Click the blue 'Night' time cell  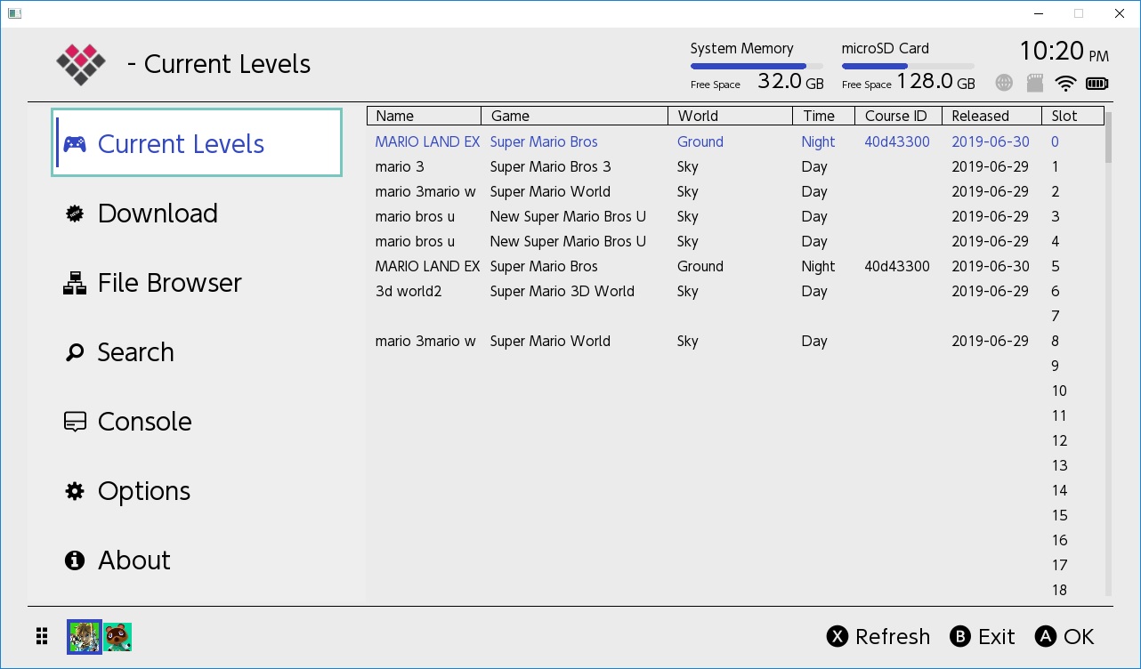tap(818, 141)
